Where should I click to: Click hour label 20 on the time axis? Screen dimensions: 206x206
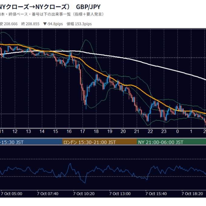point(123,131)
